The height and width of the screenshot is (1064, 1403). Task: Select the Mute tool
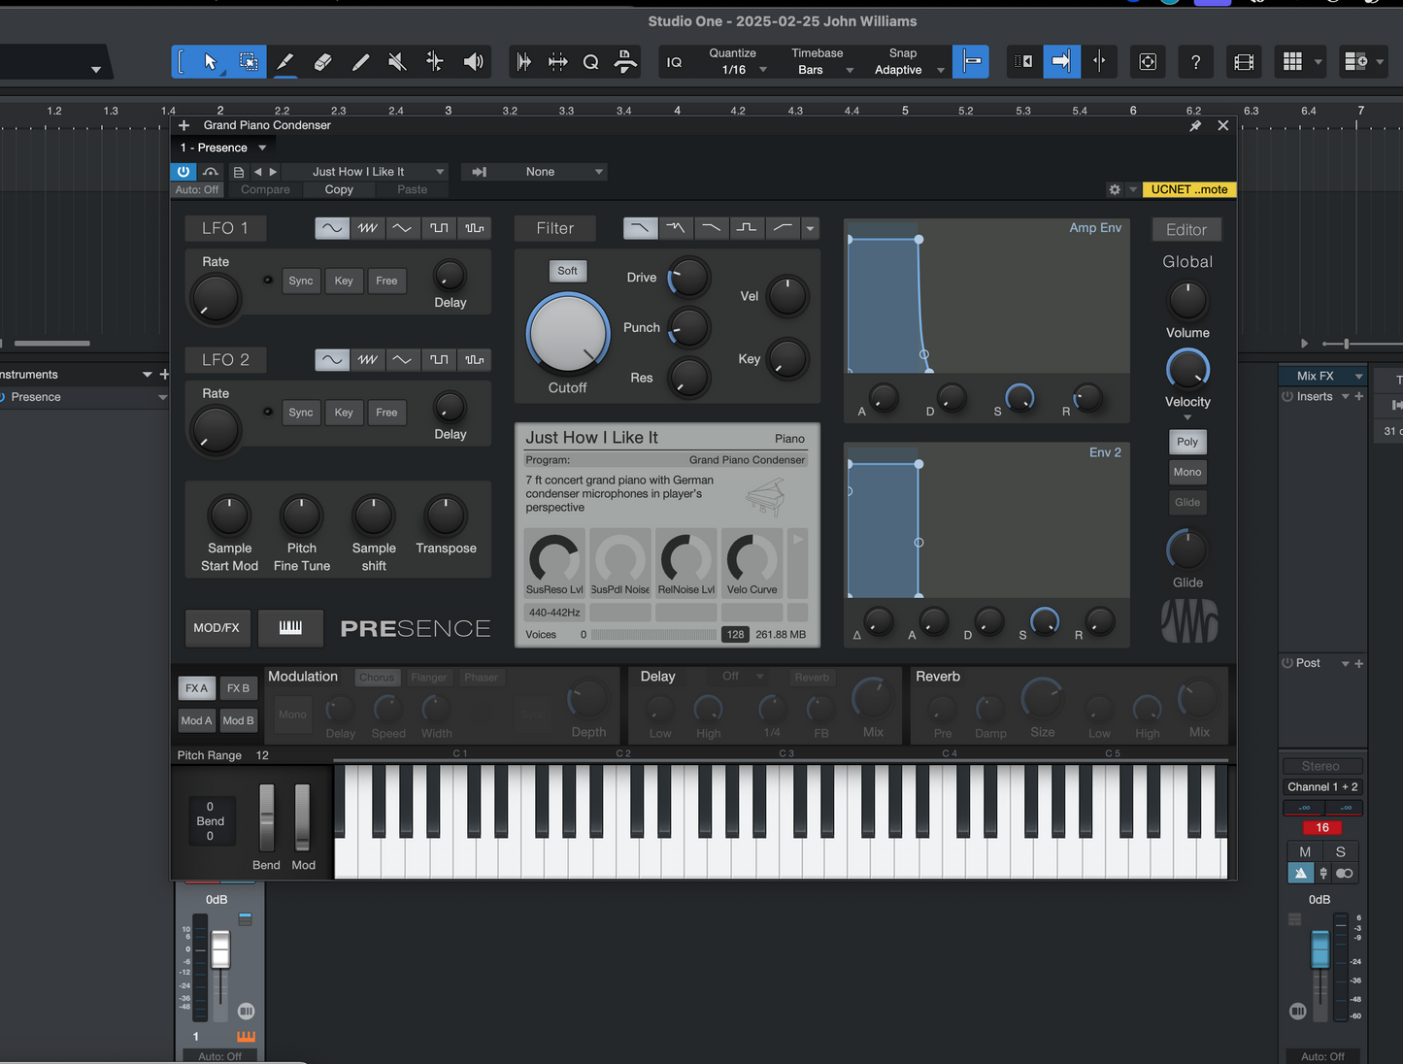(x=396, y=61)
